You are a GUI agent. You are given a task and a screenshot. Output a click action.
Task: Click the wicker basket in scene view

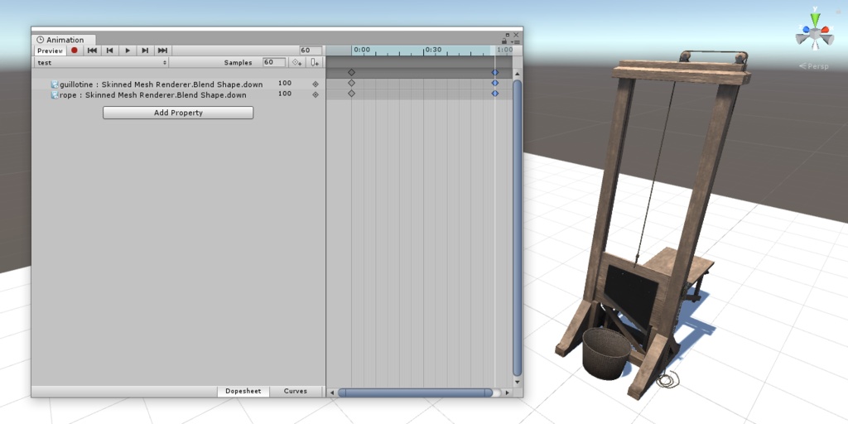[606, 353]
